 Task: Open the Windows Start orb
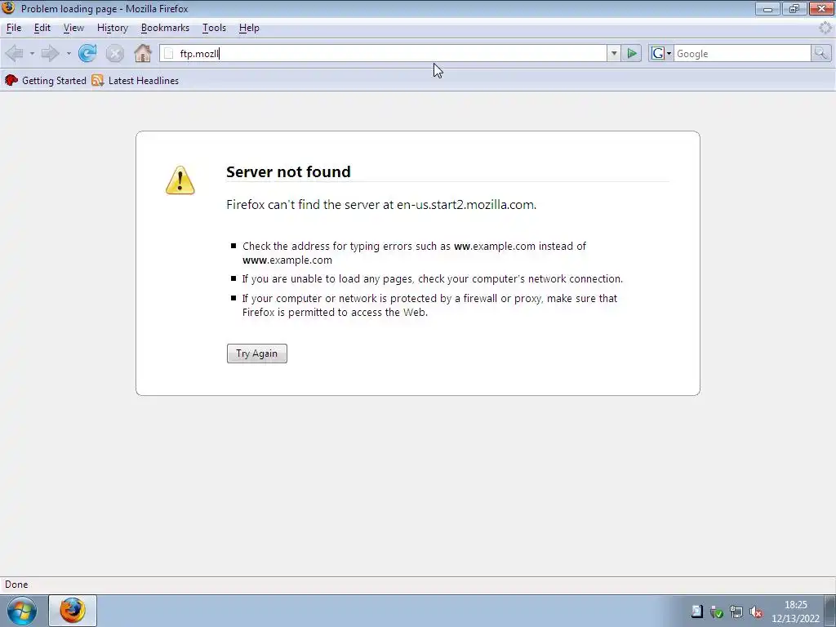[22, 611]
